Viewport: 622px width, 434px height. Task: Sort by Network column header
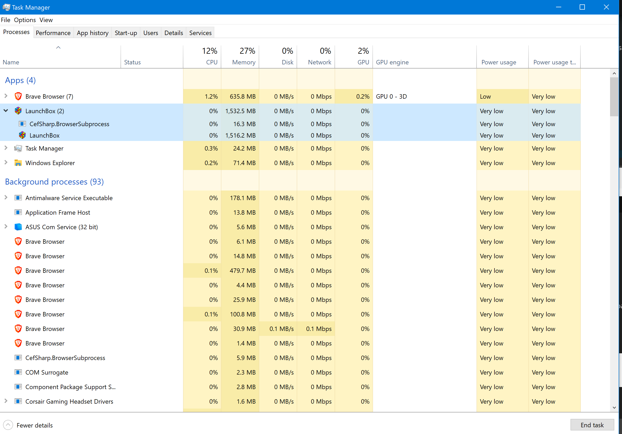point(316,57)
